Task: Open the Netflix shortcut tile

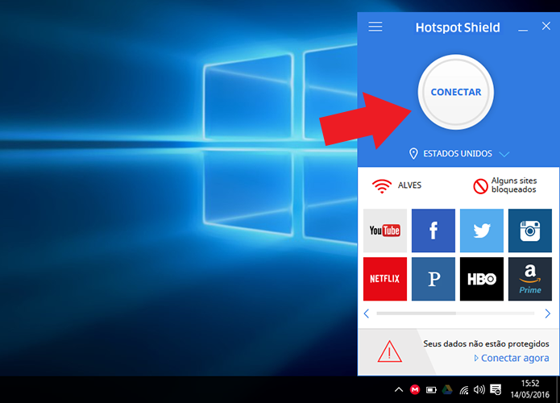Action: (x=384, y=279)
